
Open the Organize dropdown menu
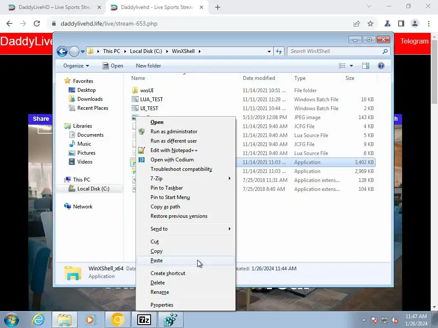[x=76, y=66]
